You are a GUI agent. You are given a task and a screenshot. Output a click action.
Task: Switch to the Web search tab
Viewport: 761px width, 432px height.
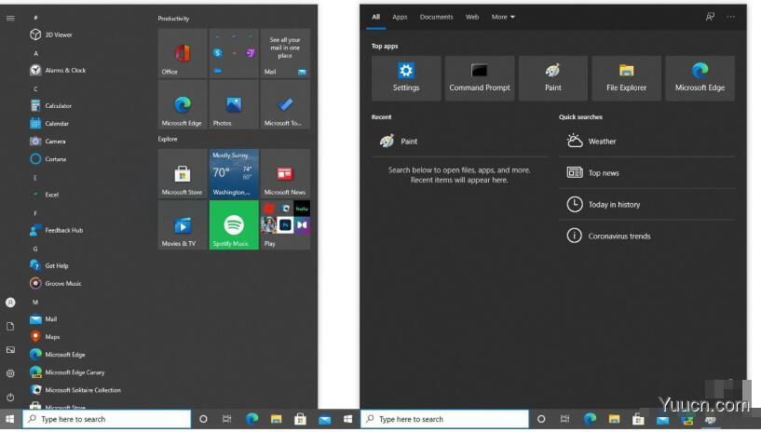[472, 17]
